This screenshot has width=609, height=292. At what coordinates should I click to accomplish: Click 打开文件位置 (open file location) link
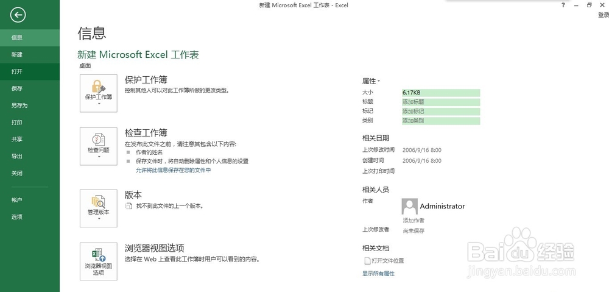(388, 260)
